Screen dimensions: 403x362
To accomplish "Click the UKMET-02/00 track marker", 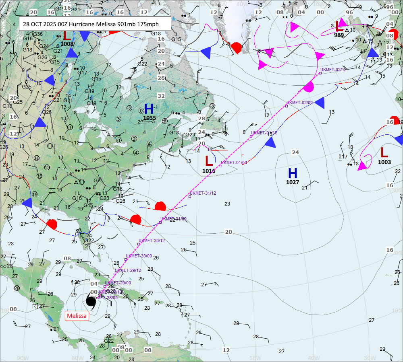I will (x=287, y=106).
